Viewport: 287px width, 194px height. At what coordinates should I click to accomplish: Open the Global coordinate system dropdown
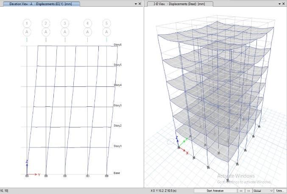pos(263,191)
